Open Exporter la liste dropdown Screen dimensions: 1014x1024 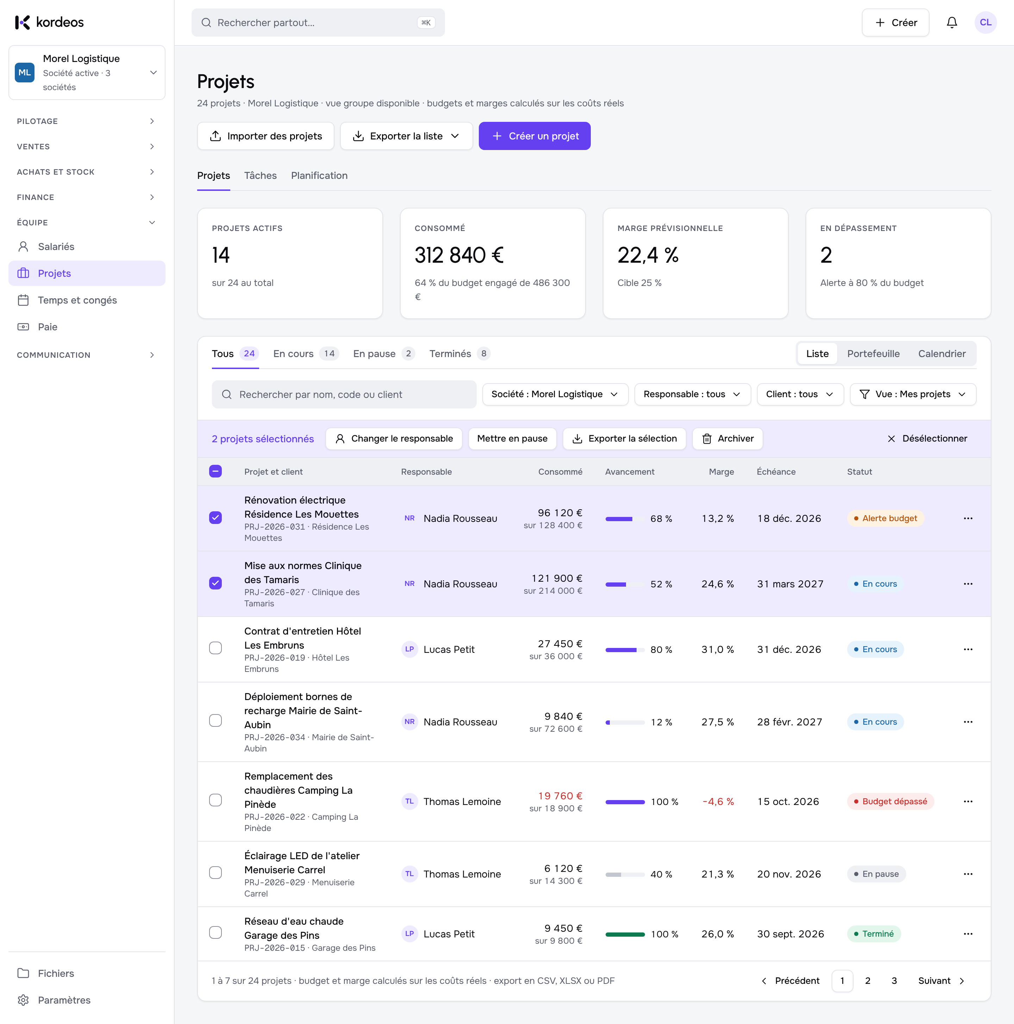point(406,136)
